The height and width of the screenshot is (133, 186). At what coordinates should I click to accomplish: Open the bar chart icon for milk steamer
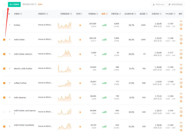[x=181, y=93]
